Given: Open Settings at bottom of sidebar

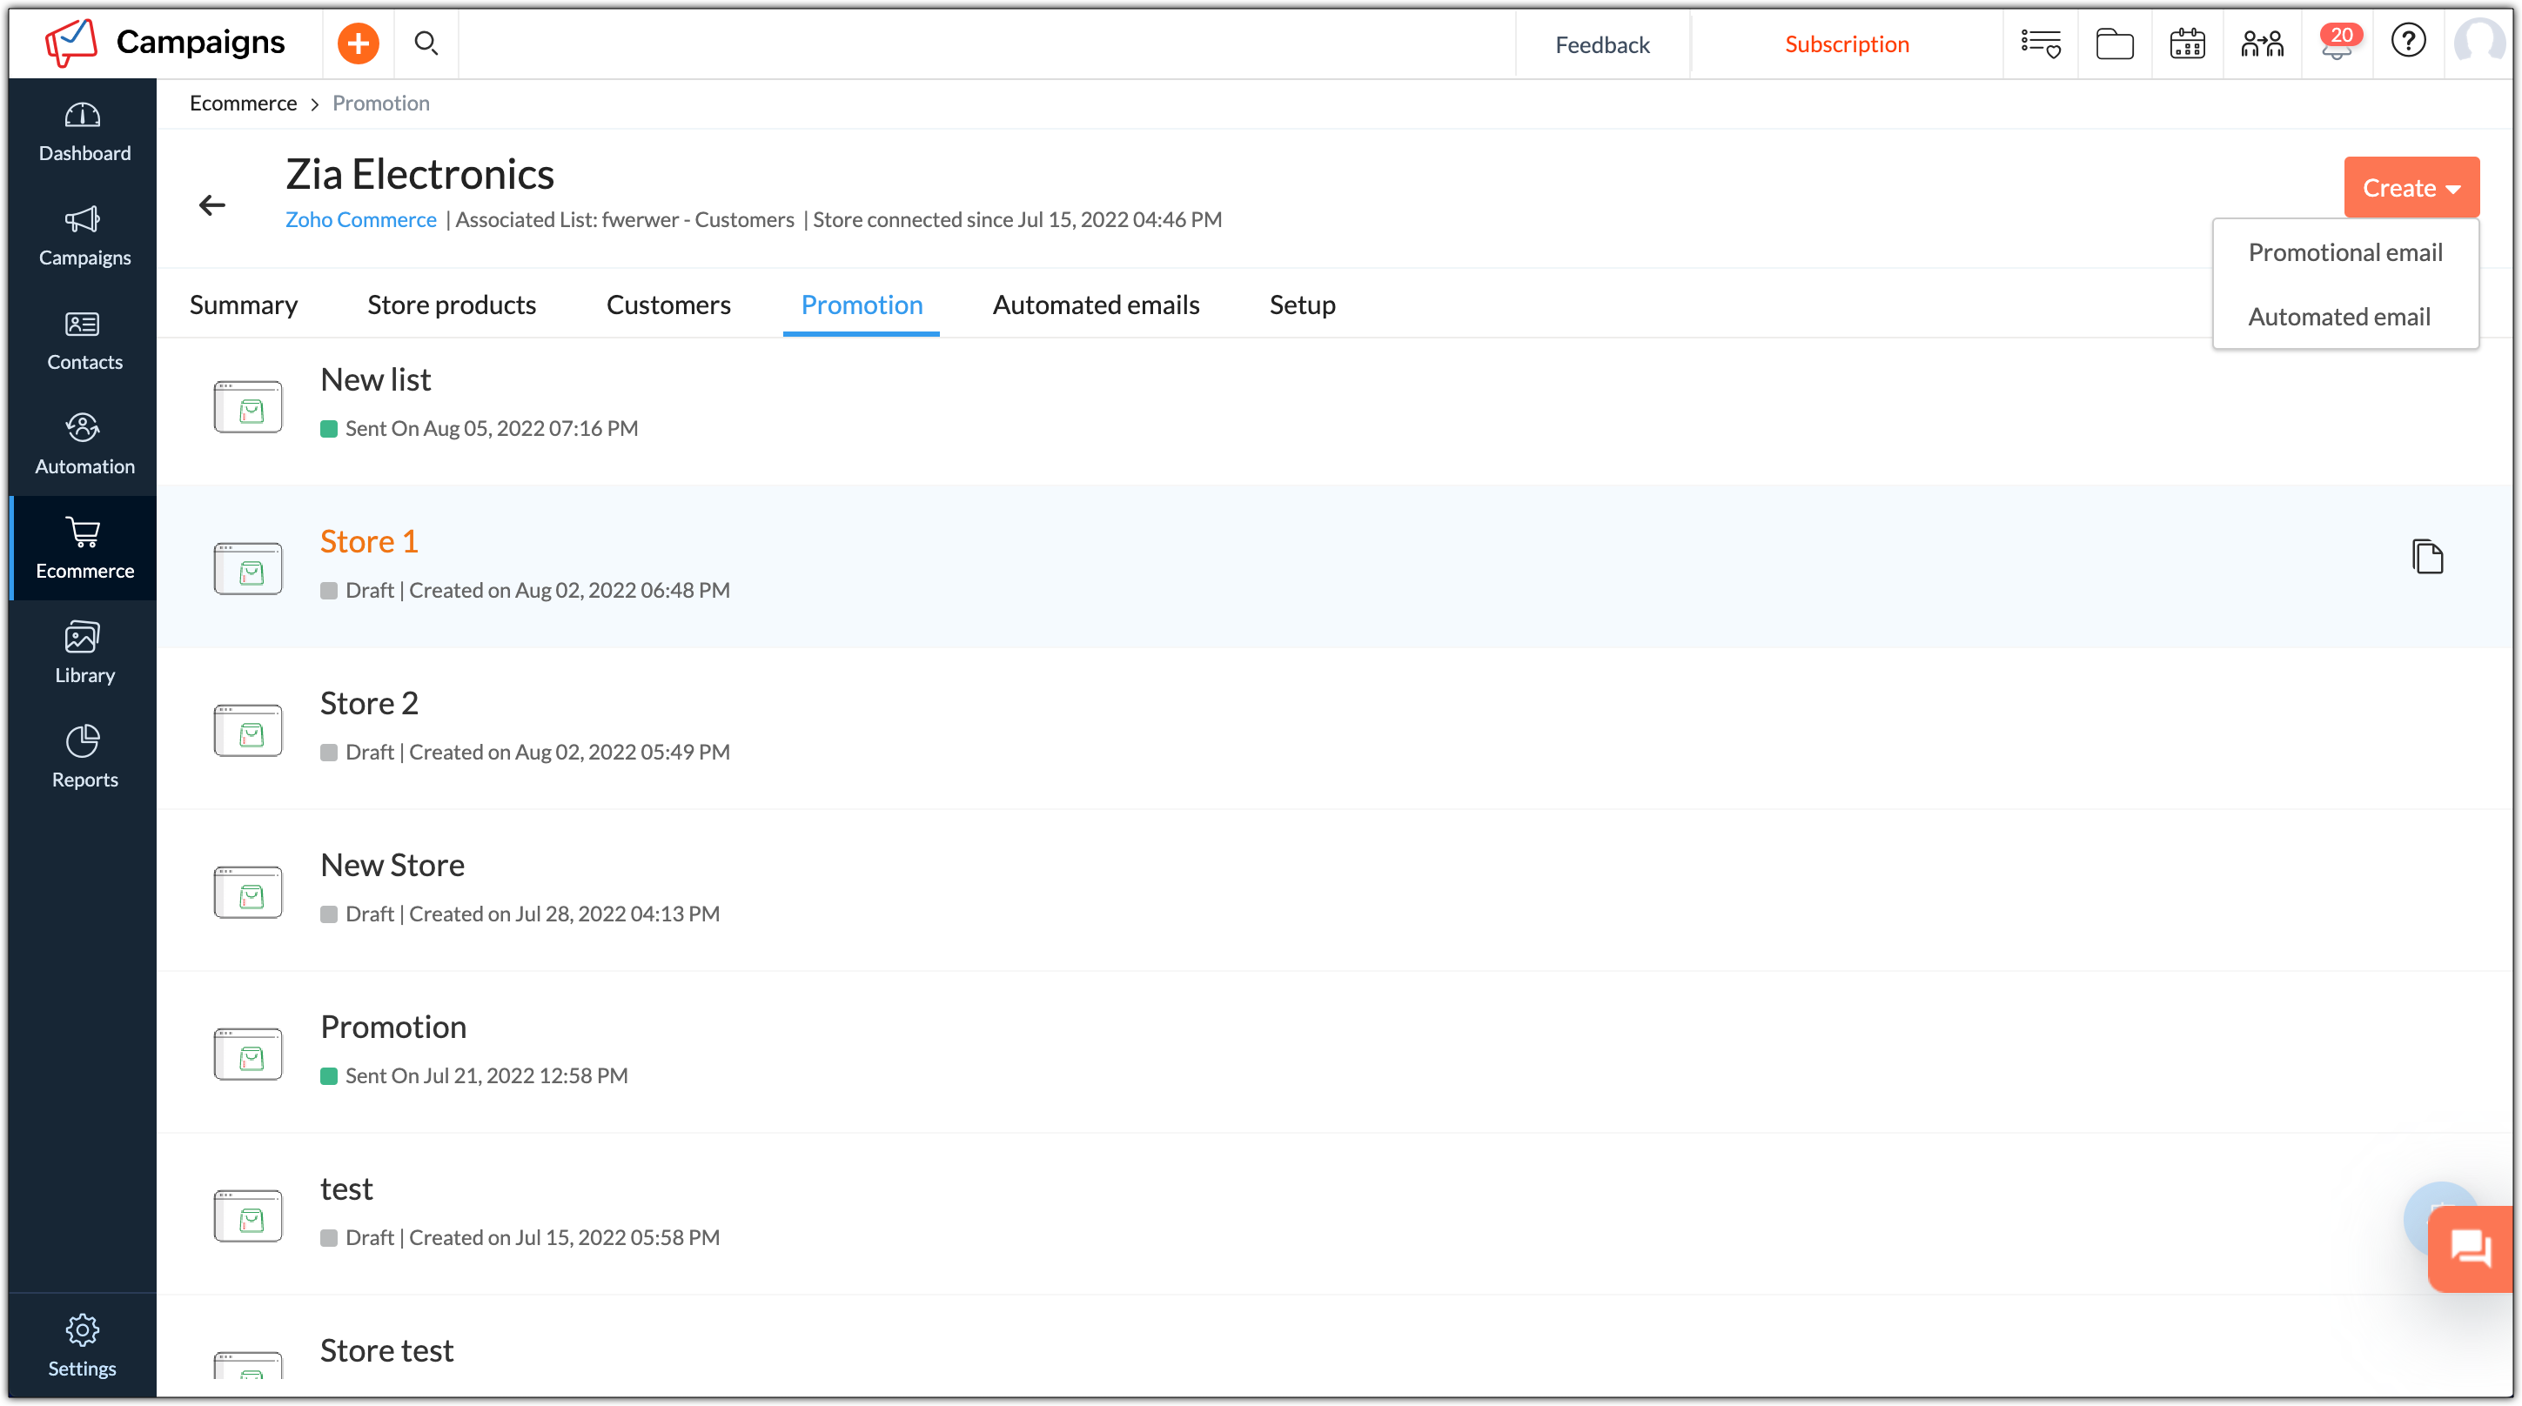Looking at the screenshot, I should (x=82, y=1344).
